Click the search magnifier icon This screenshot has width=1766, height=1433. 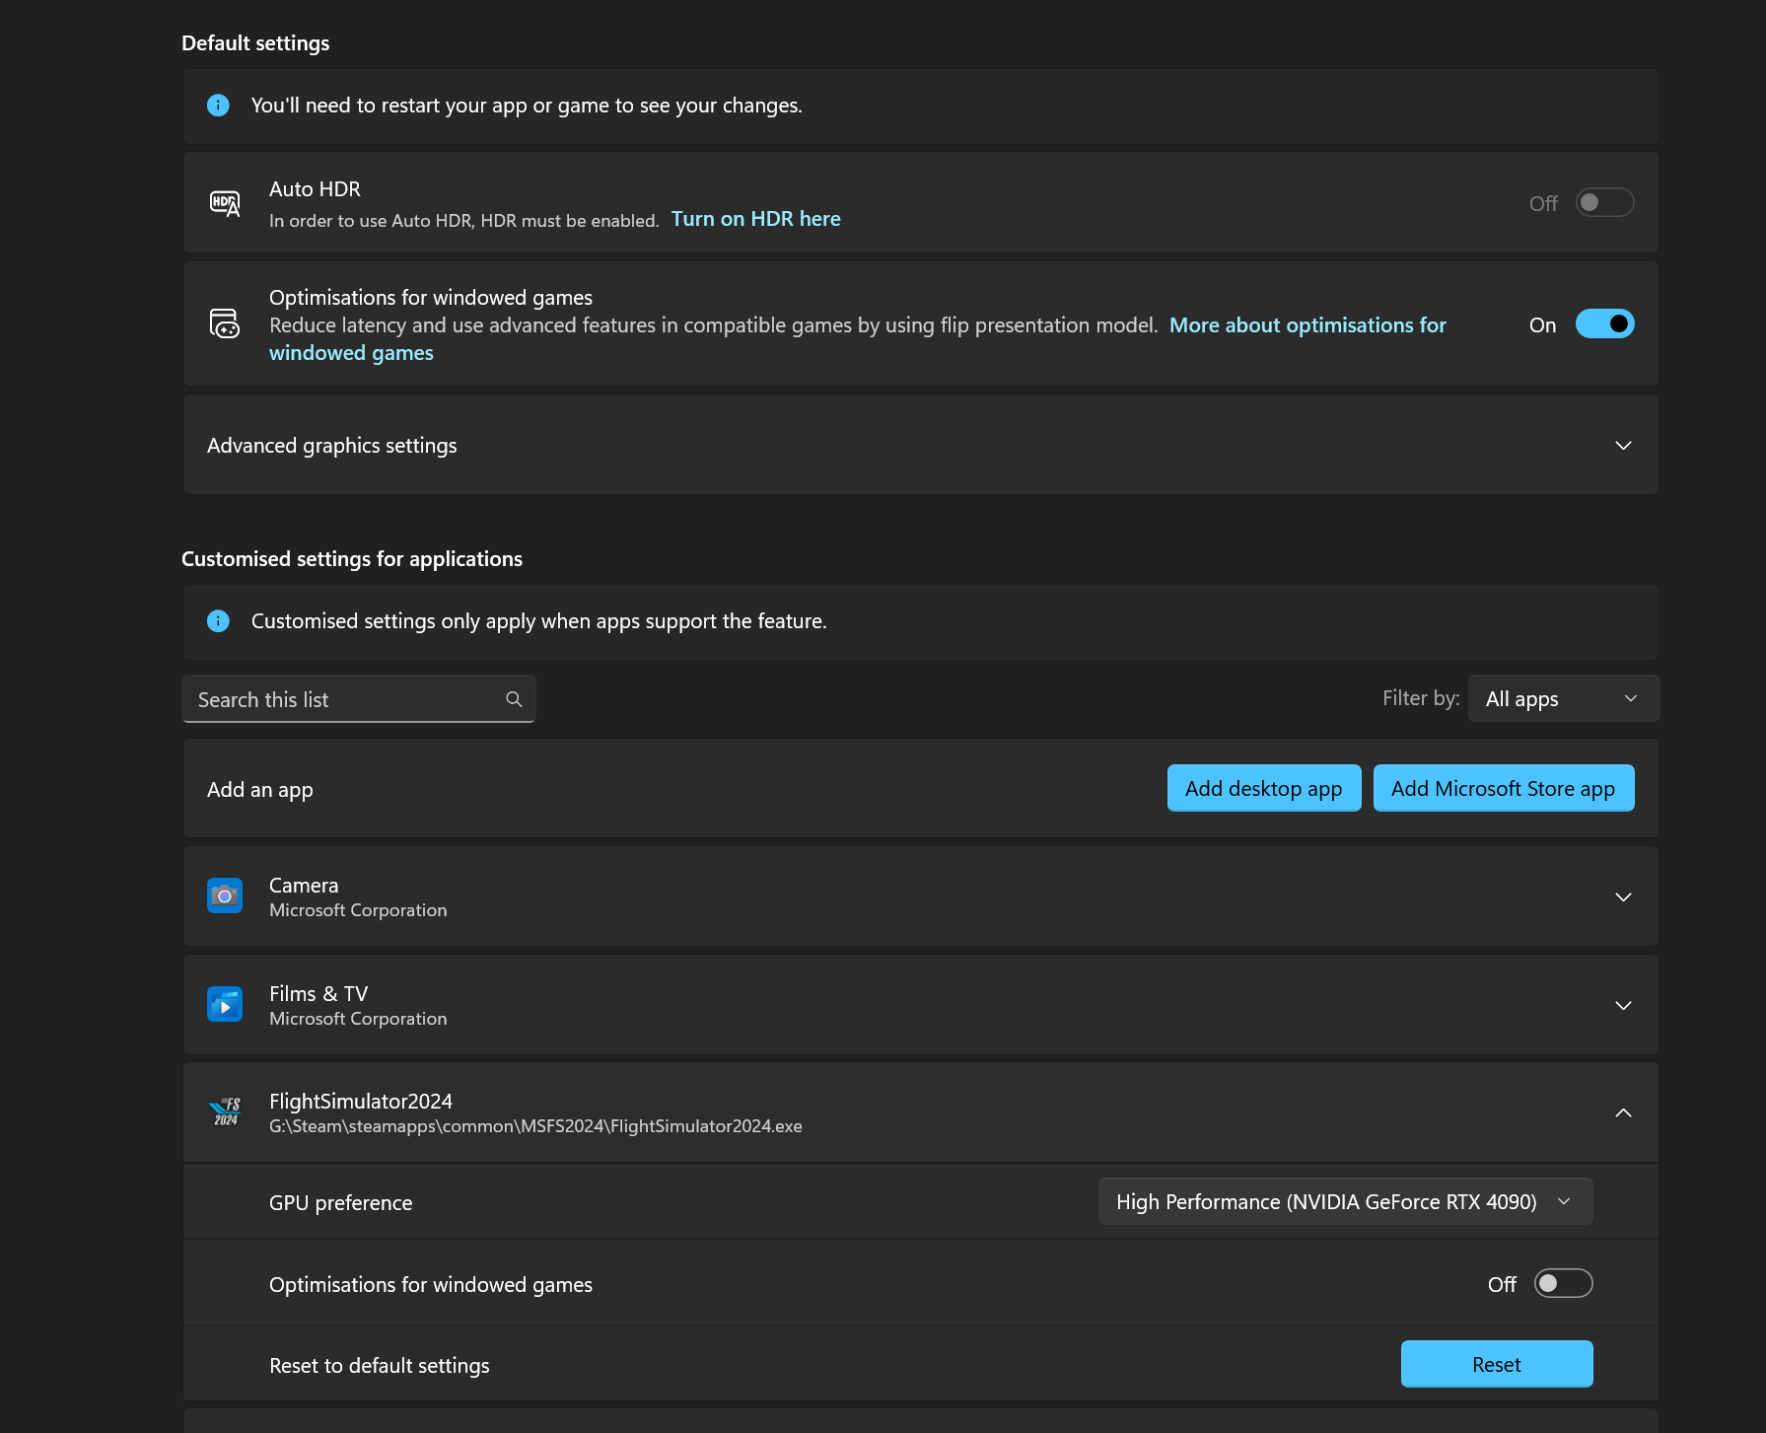(514, 699)
